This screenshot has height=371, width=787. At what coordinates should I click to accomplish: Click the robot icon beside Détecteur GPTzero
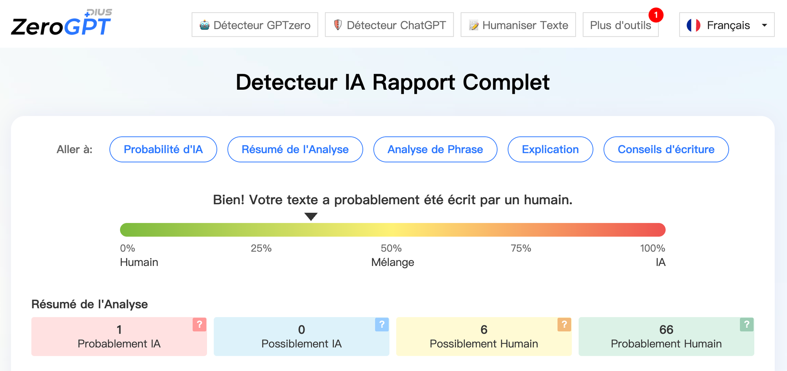point(205,25)
